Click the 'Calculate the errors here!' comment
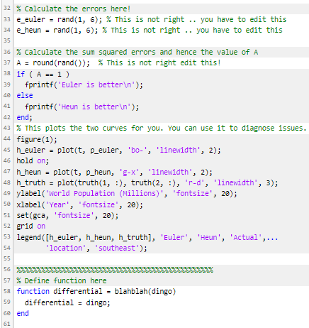309x328 pixels. coord(73,9)
